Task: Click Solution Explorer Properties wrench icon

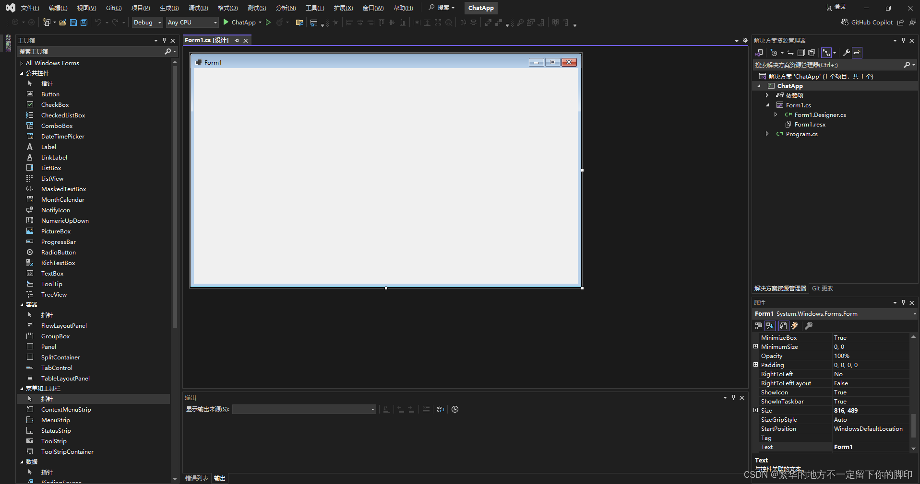Action: (x=847, y=53)
